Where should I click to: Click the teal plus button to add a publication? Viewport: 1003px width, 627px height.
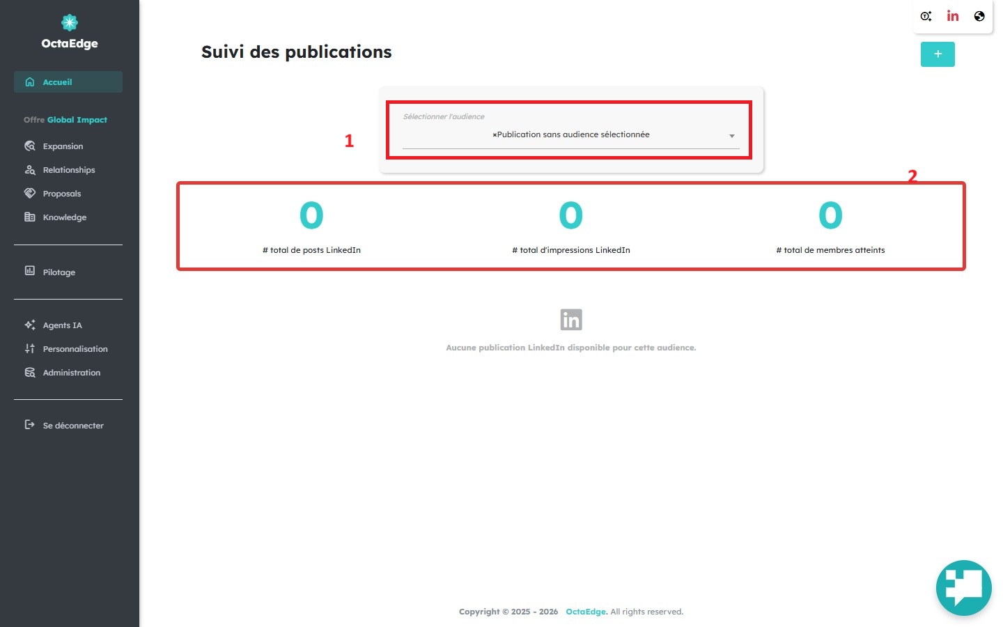[x=938, y=54]
